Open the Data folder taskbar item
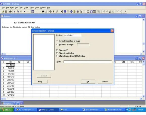 pos(70,110)
